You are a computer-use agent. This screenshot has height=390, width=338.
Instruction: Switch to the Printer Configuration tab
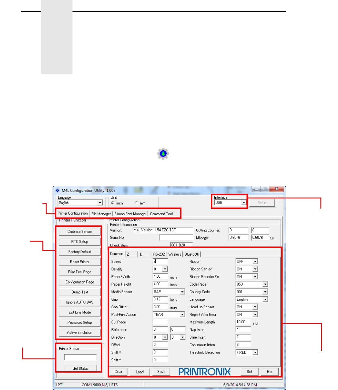[x=73, y=213]
